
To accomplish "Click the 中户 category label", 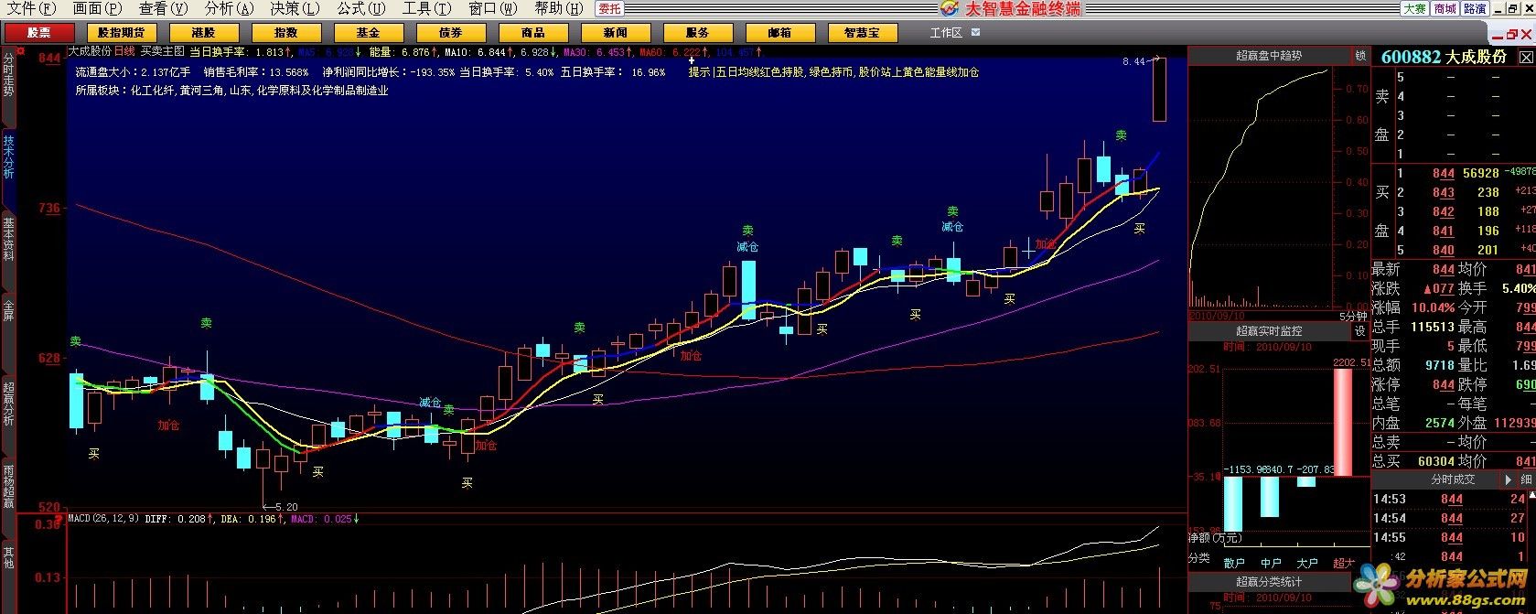I will coord(1271,563).
